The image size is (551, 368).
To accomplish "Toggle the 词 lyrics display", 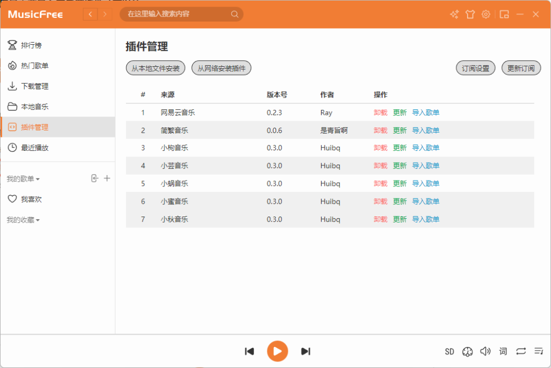I will 503,351.
